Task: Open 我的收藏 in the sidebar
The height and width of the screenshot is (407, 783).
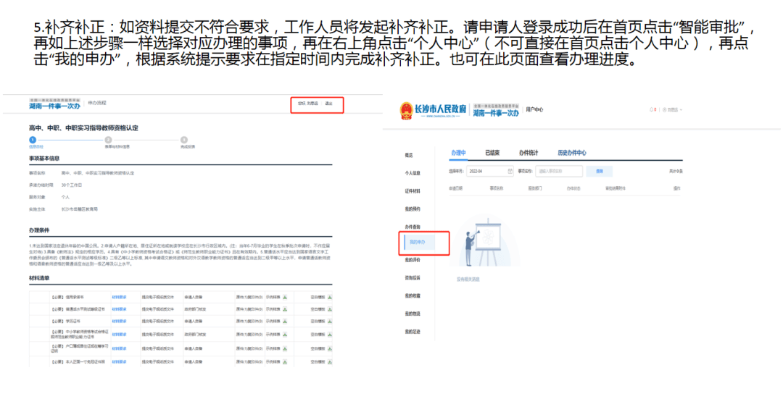Action: [413, 295]
